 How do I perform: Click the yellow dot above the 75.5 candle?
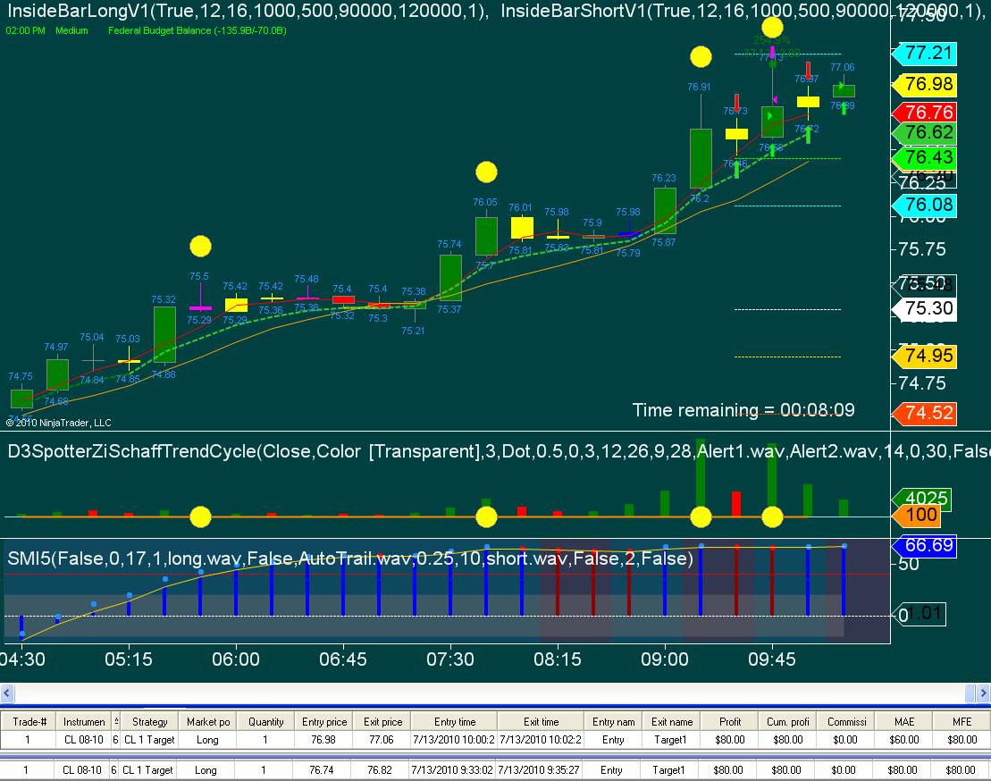(200, 247)
